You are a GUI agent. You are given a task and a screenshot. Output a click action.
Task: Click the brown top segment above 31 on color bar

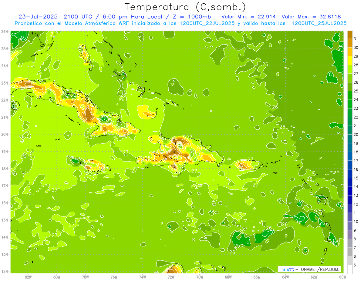(x=350, y=34)
